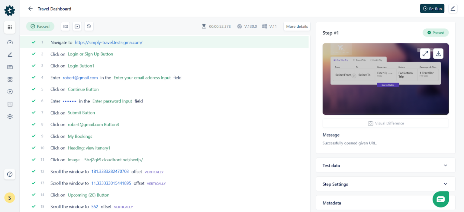Open your profile avatar marked S
The image size is (464, 212).
click(x=10, y=198)
